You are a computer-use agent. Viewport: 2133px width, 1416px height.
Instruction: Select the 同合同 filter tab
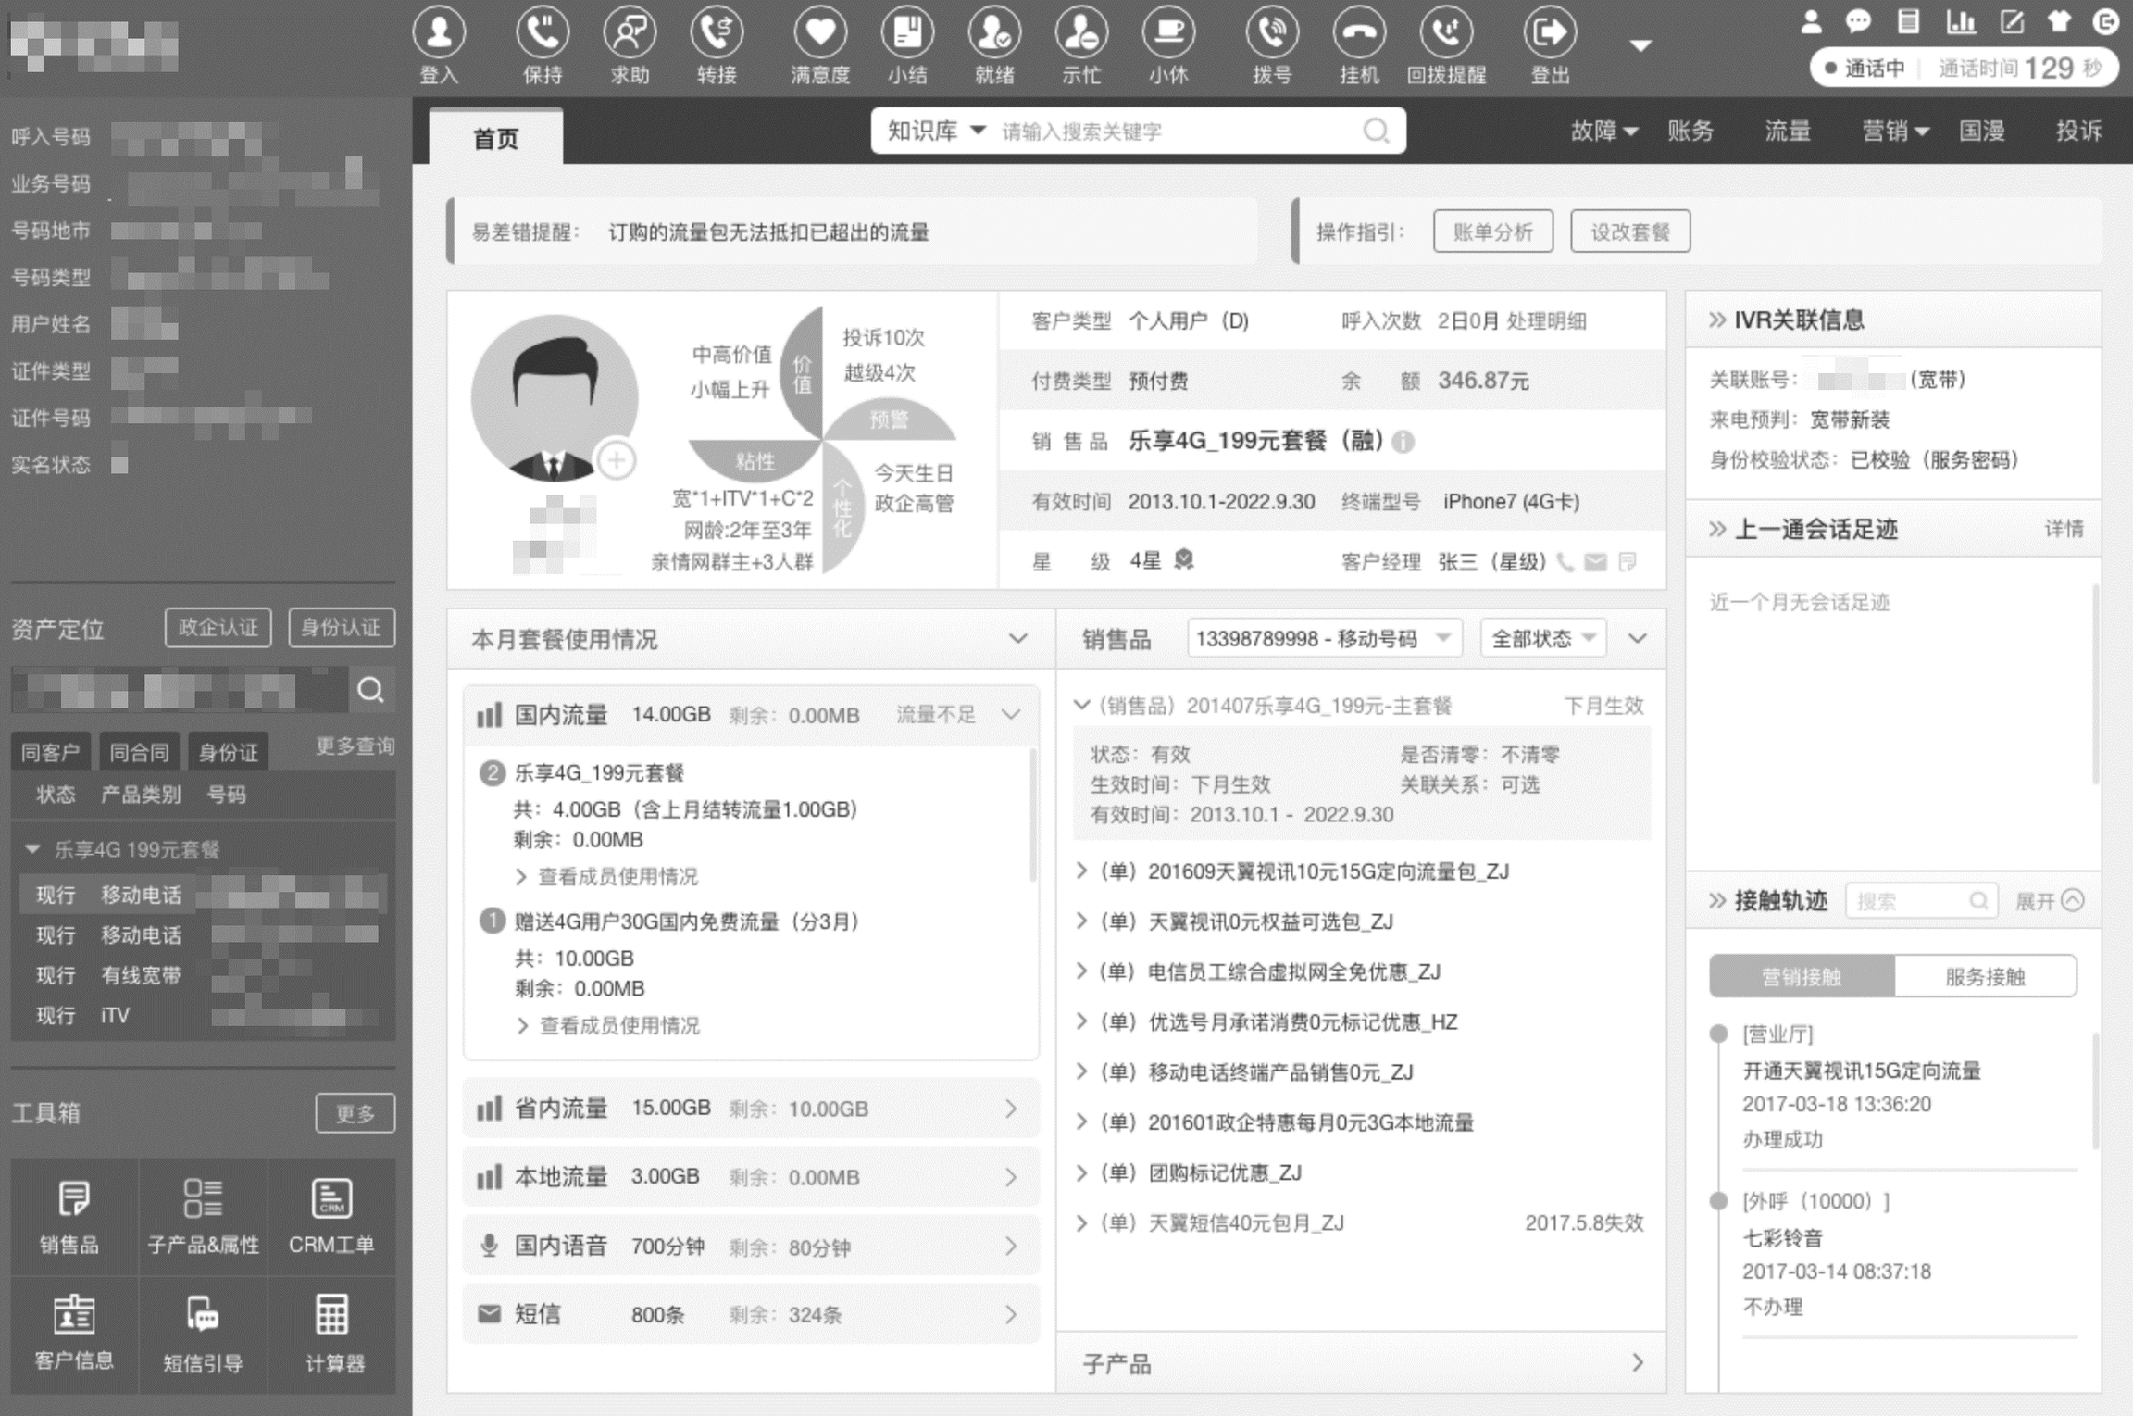coord(139,752)
